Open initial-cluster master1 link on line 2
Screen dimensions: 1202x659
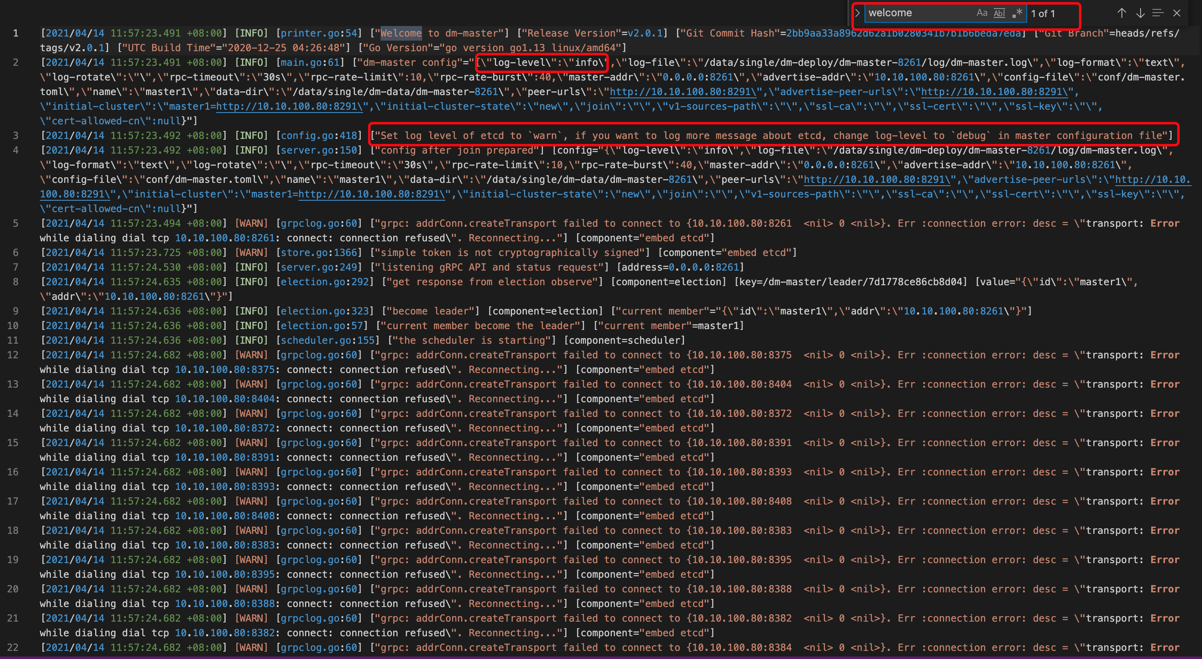coord(289,106)
